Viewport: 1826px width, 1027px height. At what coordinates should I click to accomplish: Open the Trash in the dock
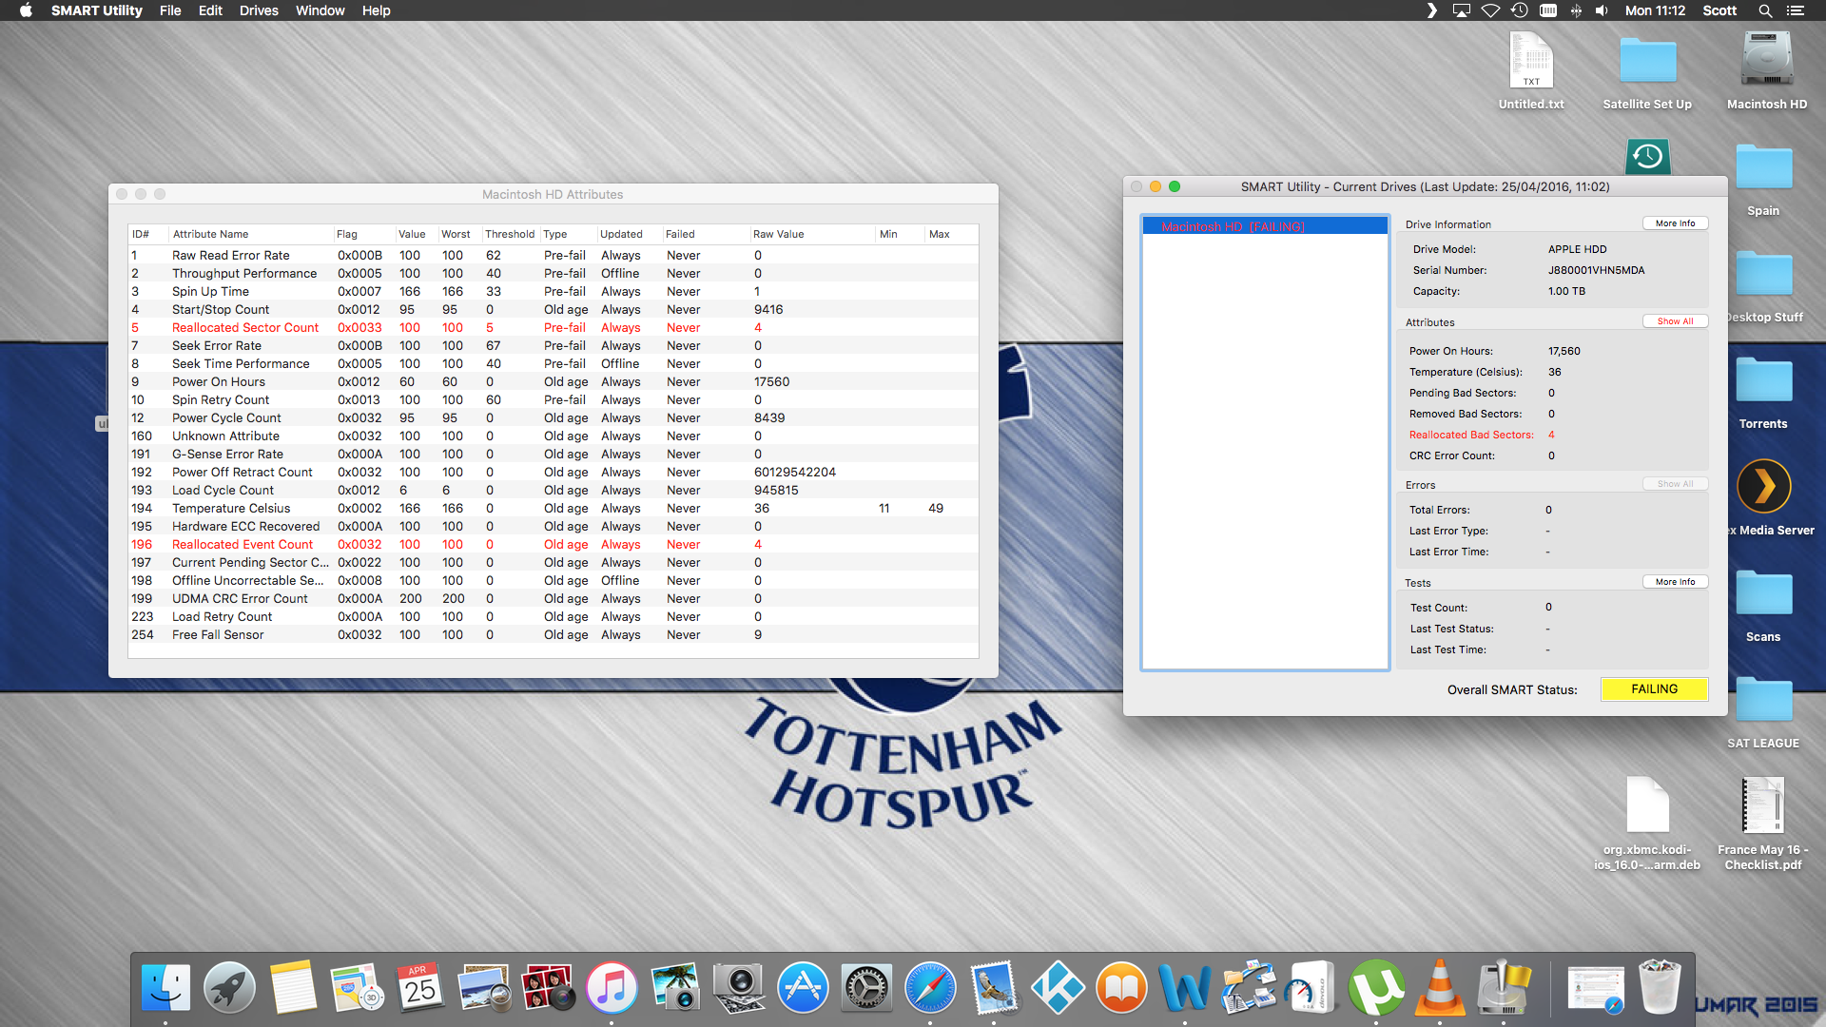[1660, 988]
